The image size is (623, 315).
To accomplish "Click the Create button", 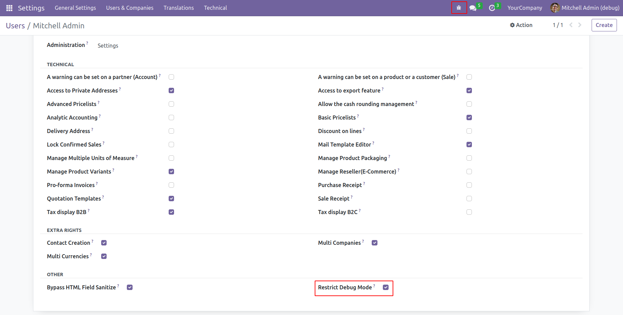I will tap(604, 25).
